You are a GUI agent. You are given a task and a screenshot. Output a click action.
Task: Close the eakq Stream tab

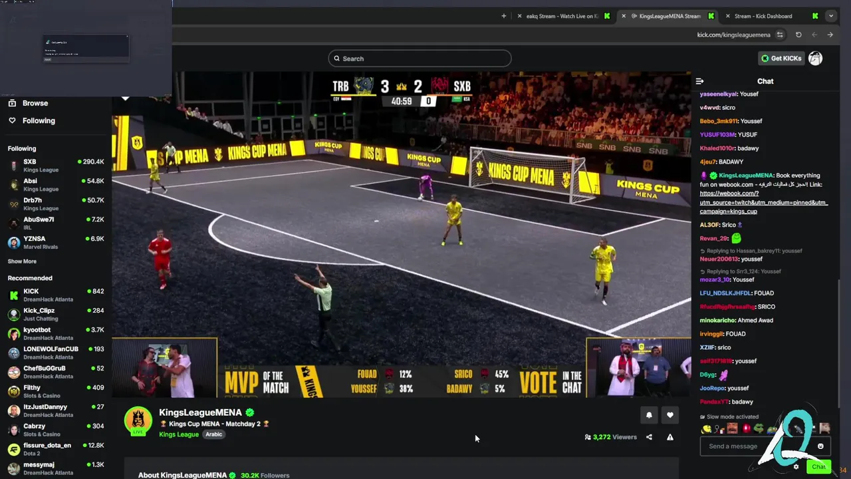519,16
